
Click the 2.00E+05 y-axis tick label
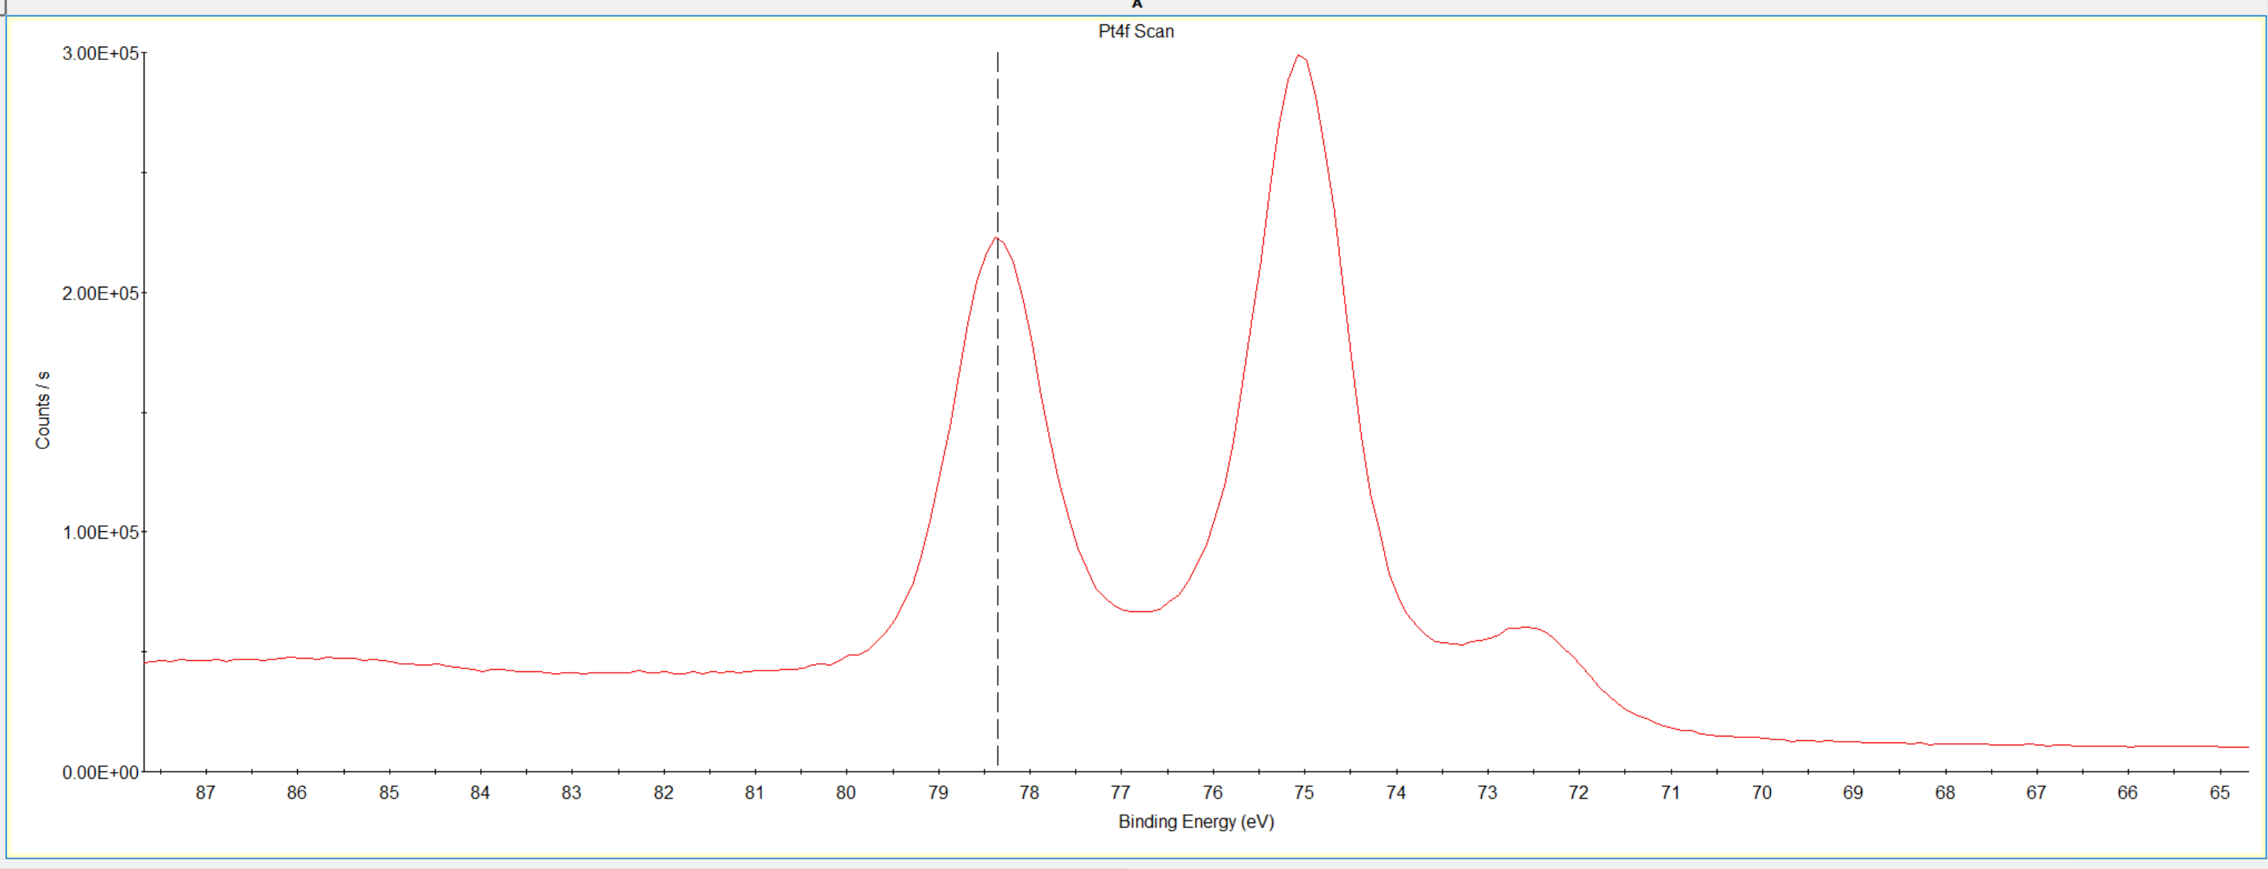100,293
